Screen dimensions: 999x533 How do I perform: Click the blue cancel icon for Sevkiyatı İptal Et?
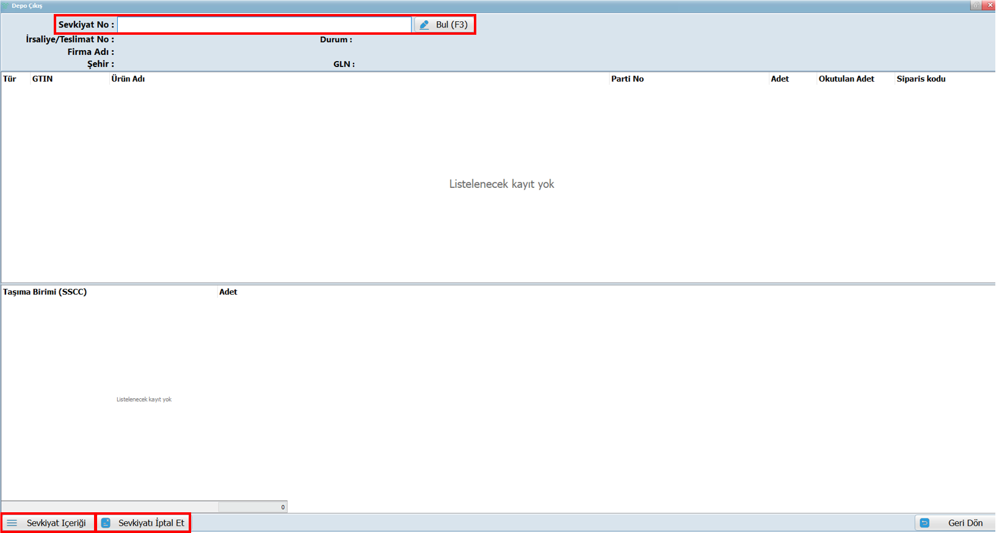coord(106,523)
